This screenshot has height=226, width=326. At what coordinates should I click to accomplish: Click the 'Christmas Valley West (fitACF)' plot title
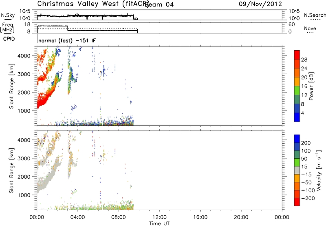[x=93, y=4]
